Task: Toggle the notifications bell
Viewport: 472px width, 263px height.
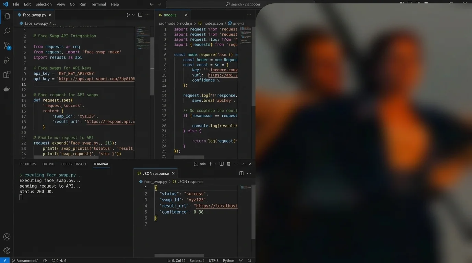Action: click(x=249, y=261)
